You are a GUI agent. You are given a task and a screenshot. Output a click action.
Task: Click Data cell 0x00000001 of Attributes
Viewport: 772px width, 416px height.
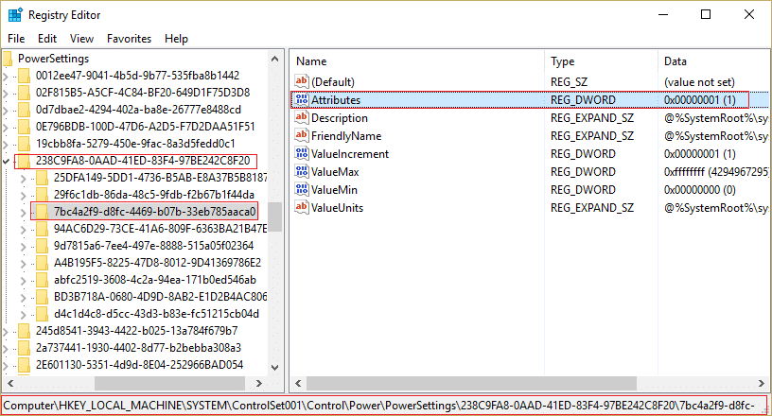700,100
